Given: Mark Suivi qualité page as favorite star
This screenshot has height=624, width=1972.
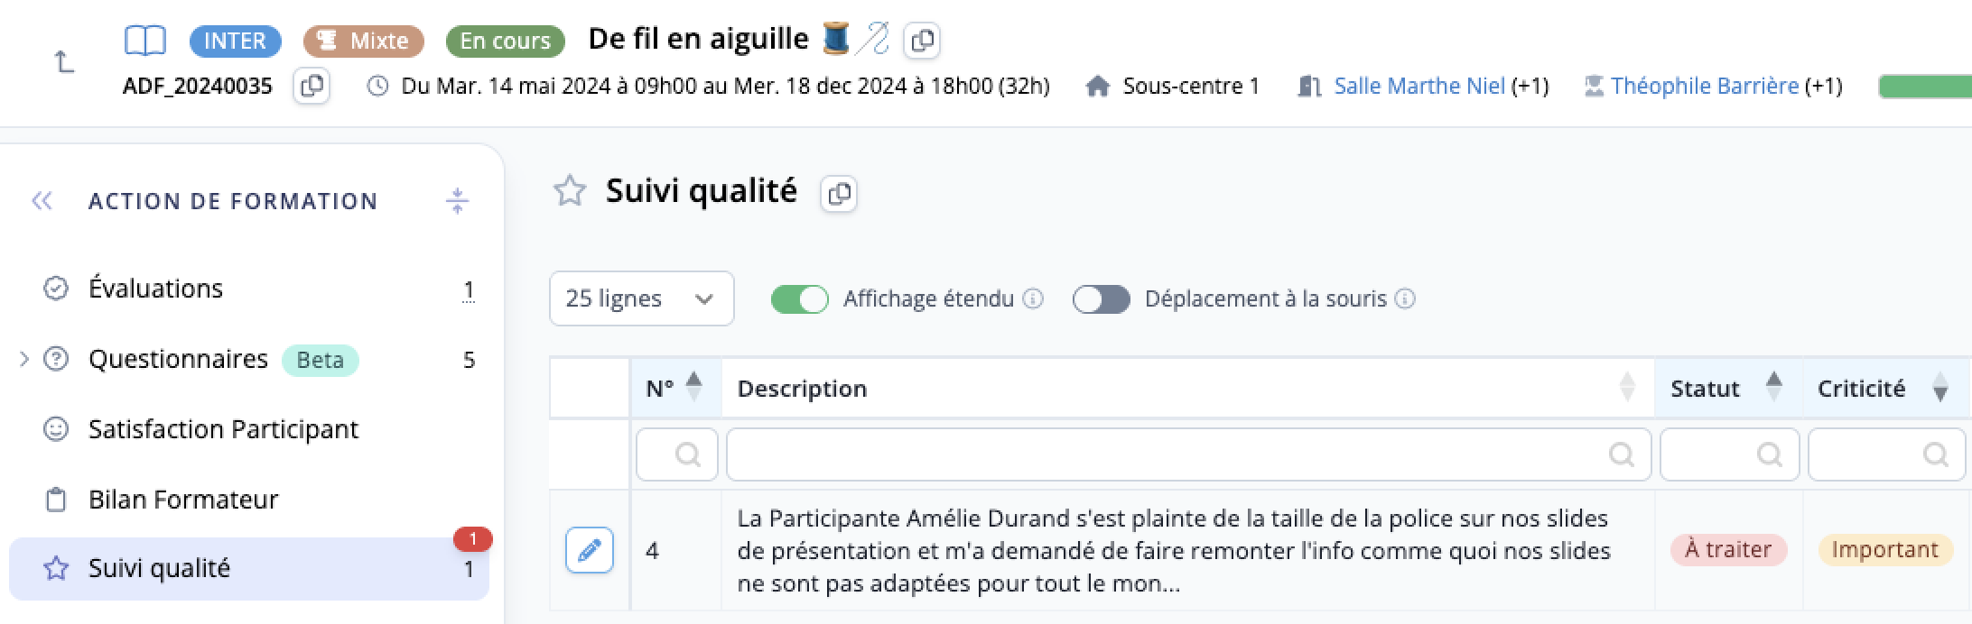Looking at the screenshot, I should pyautogui.click(x=570, y=191).
